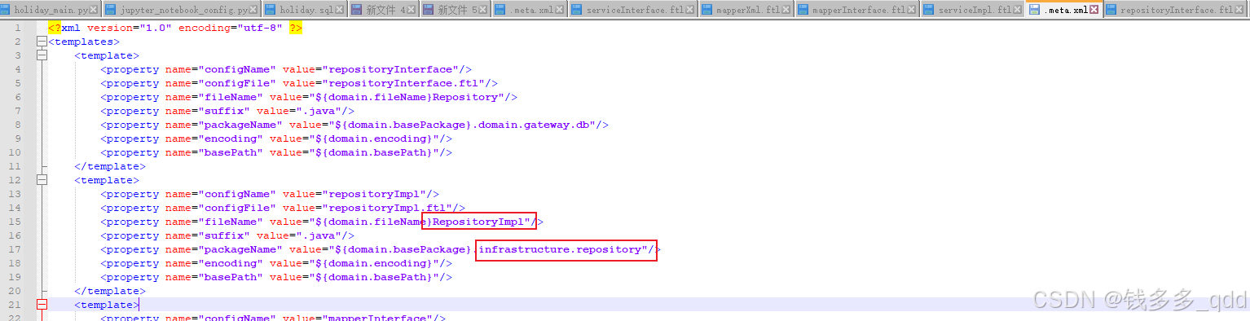Screen dimensions: 1250x321
Task: Click "${domain.encoding}" value on line 9
Action: click(x=373, y=139)
